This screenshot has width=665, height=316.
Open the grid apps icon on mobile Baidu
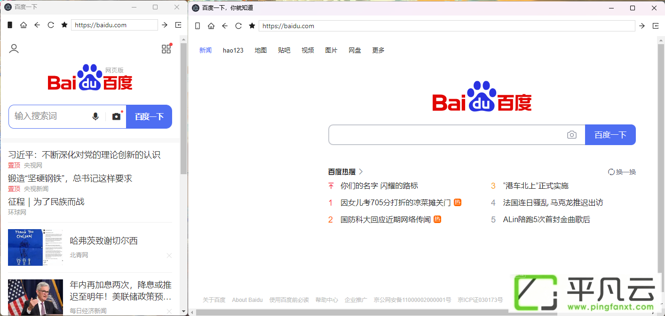pos(166,49)
